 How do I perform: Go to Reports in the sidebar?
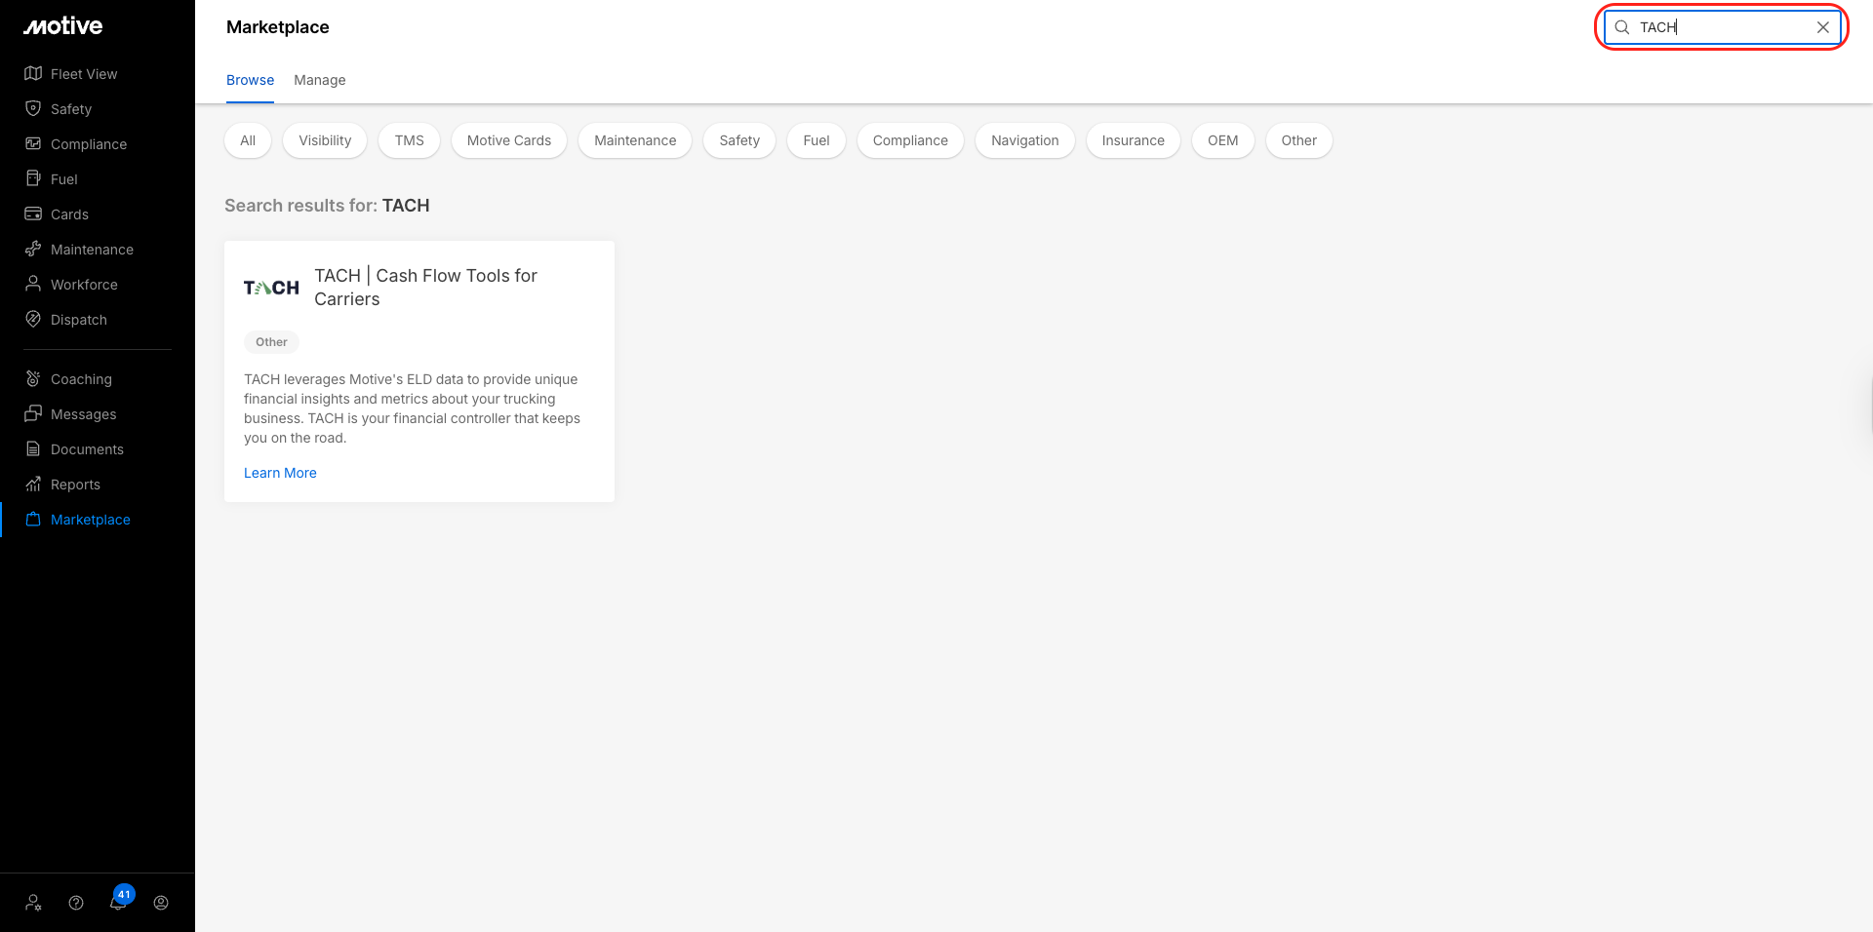pos(75,485)
